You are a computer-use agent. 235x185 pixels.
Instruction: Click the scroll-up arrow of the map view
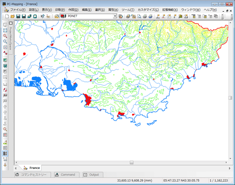pos(230,23)
